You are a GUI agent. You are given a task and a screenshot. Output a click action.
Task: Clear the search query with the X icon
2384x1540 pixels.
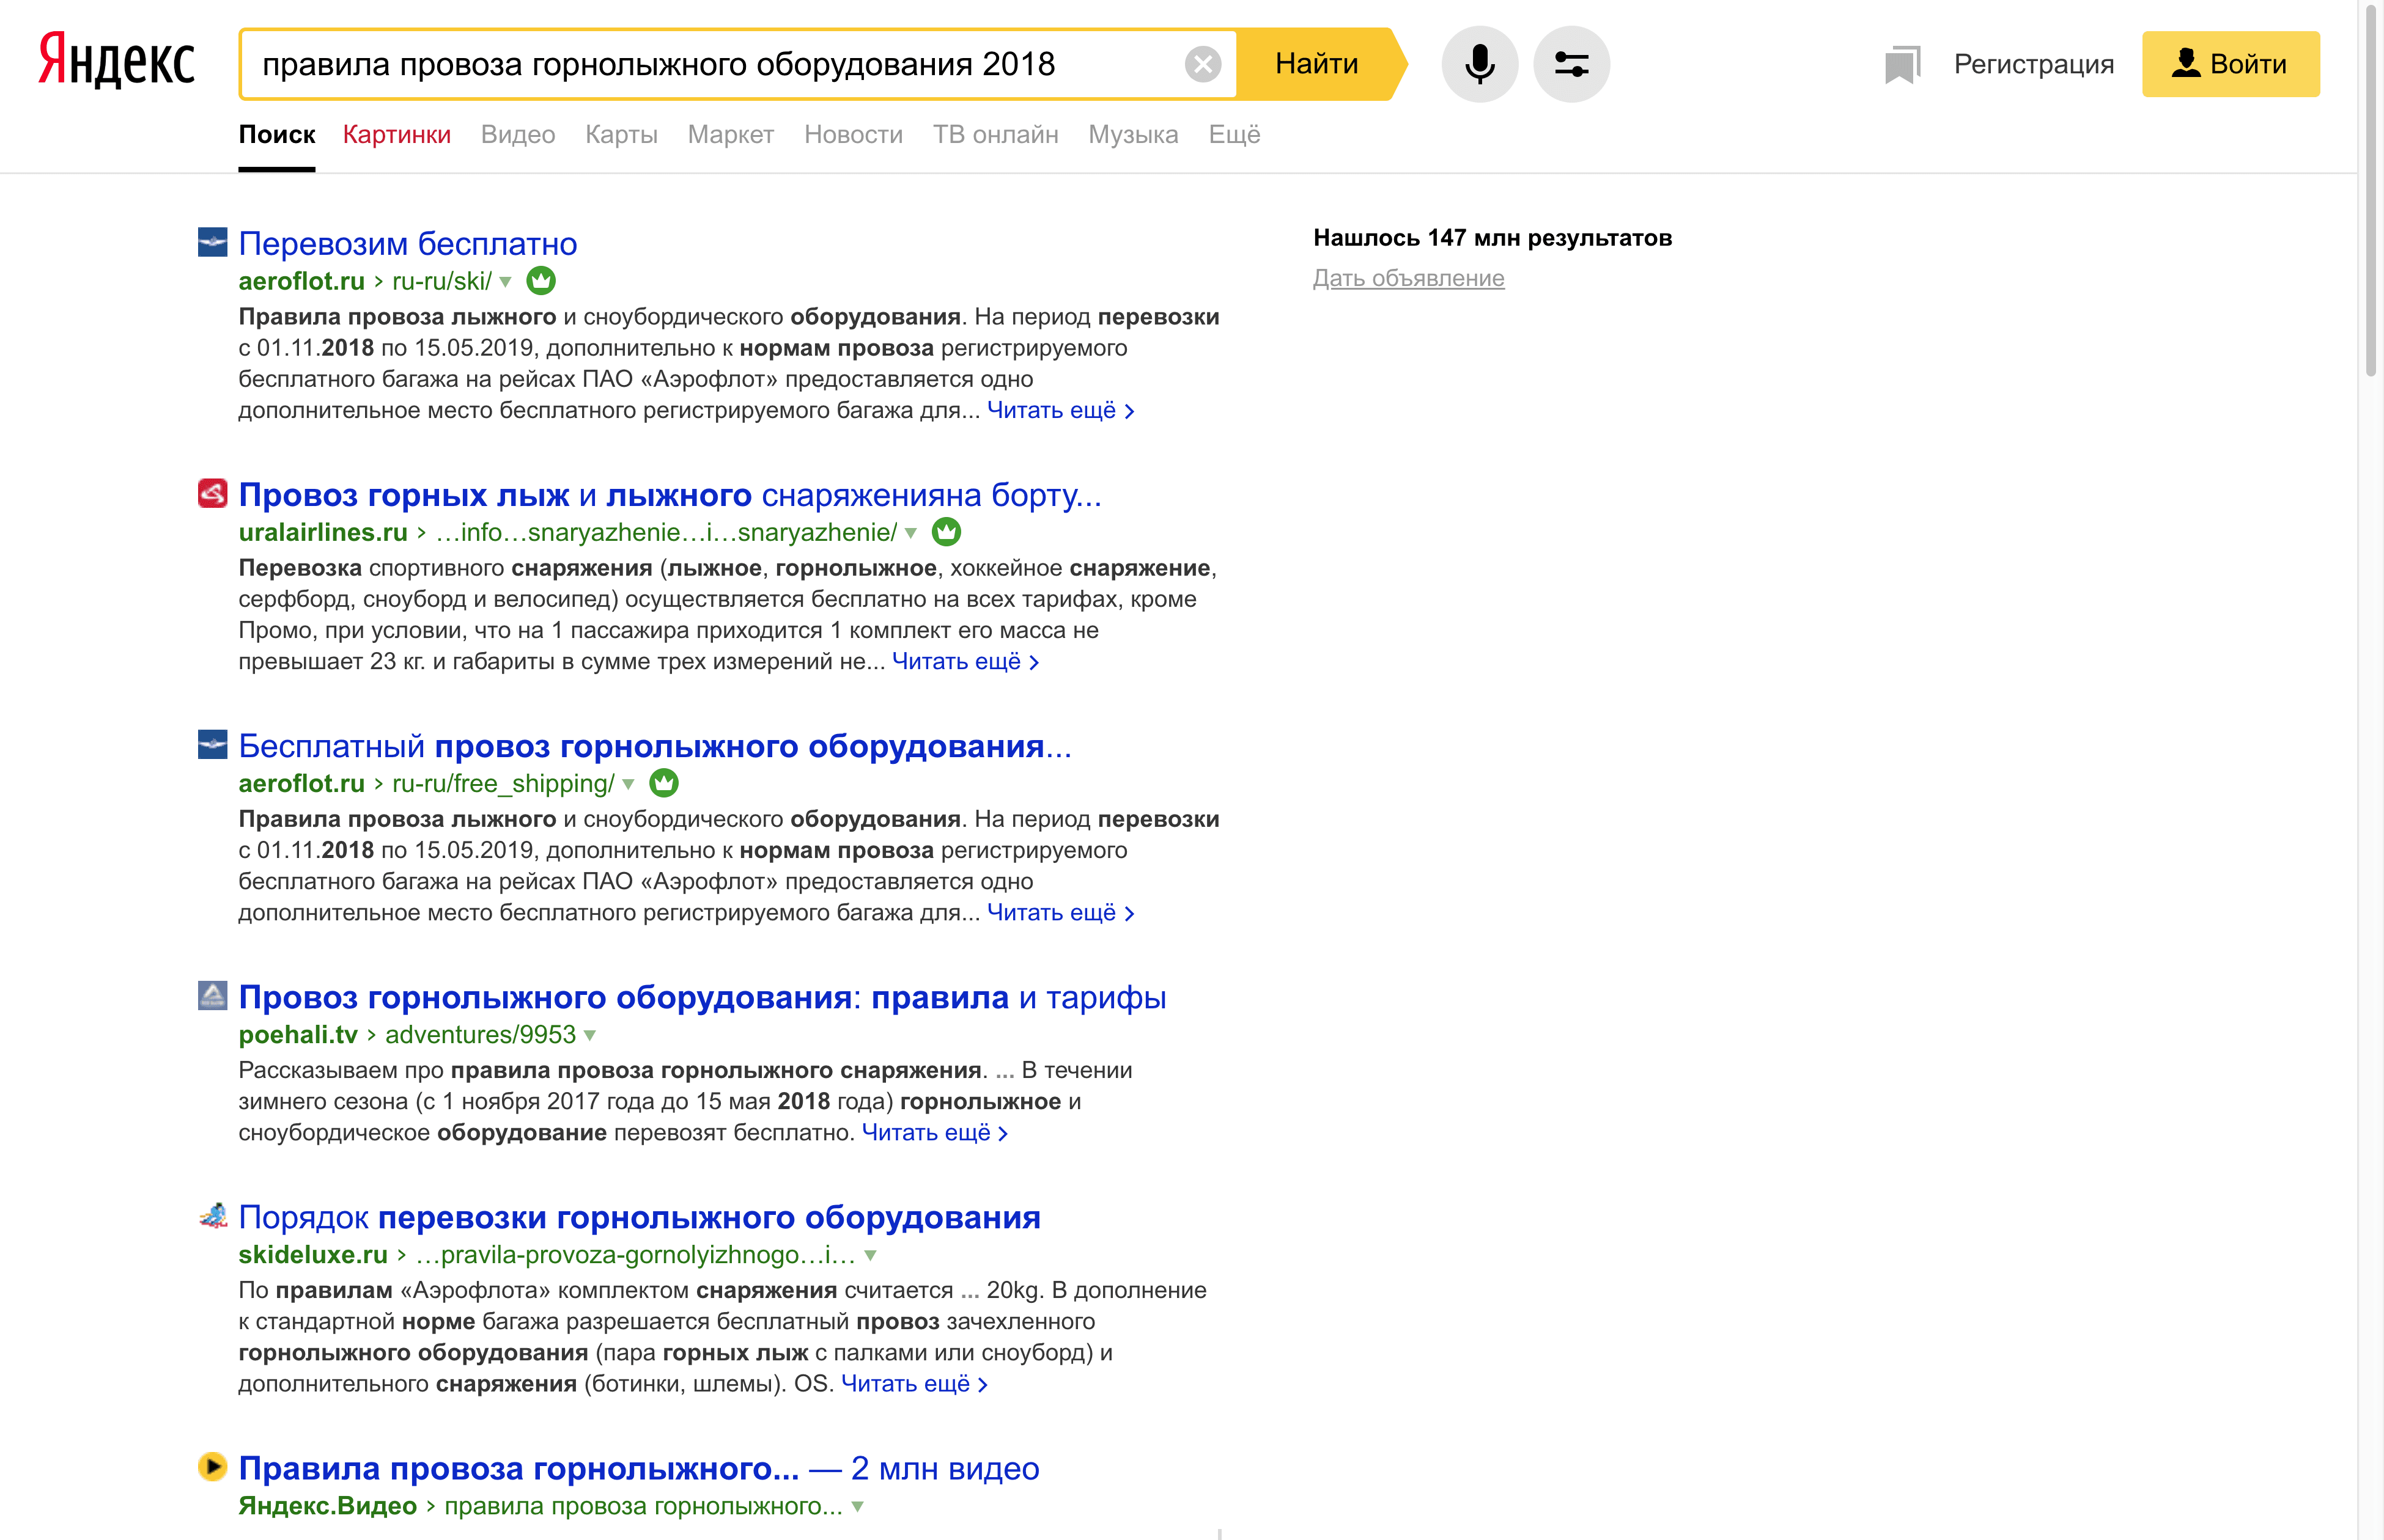point(1201,65)
